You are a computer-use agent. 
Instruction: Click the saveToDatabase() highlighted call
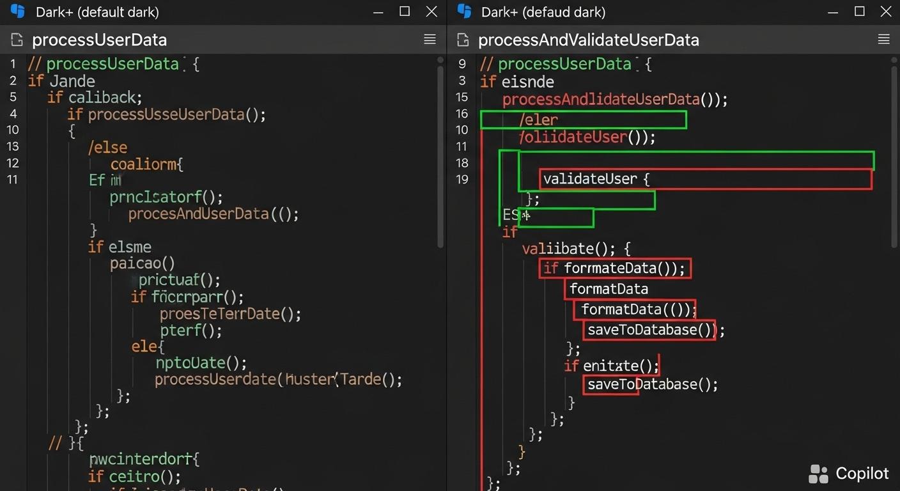pos(648,330)
